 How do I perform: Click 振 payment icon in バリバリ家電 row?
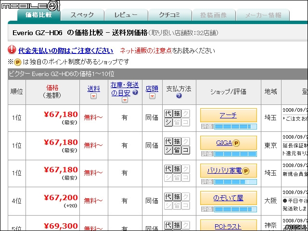177,169
